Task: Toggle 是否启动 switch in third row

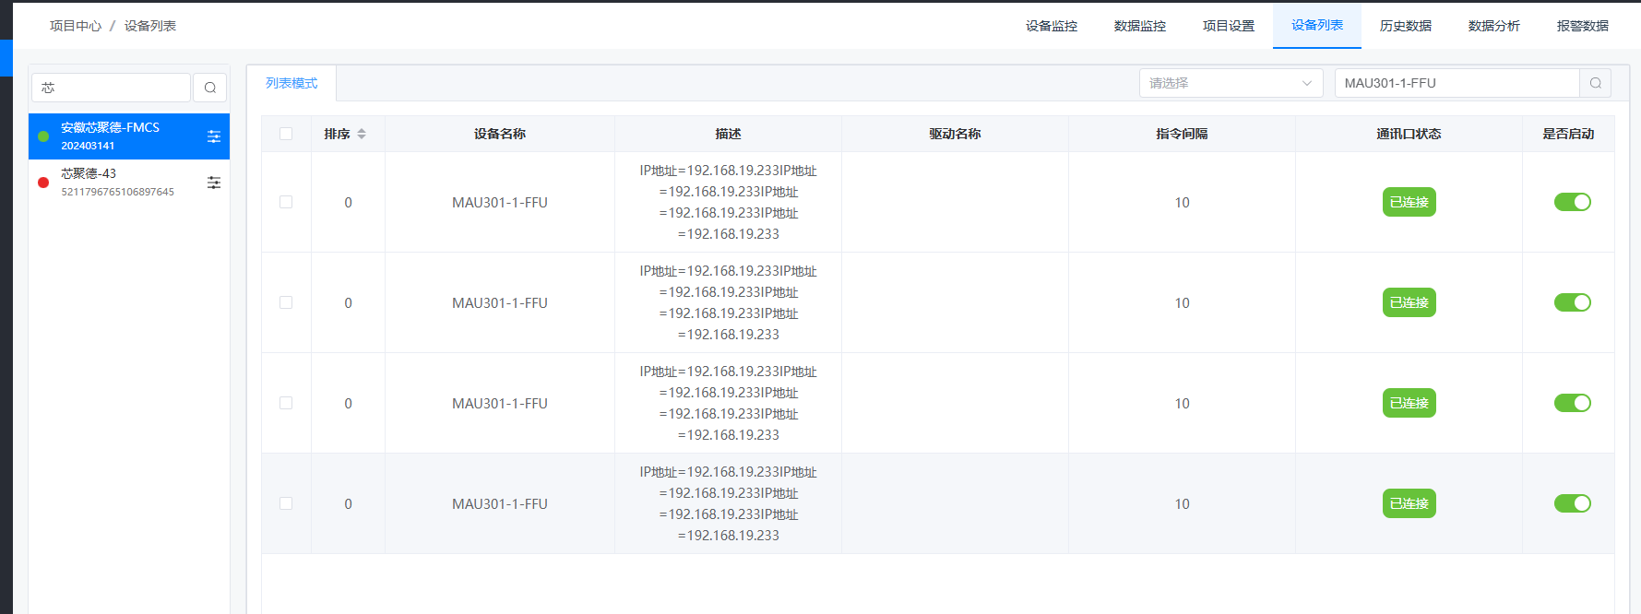Action: [1573, 403]
